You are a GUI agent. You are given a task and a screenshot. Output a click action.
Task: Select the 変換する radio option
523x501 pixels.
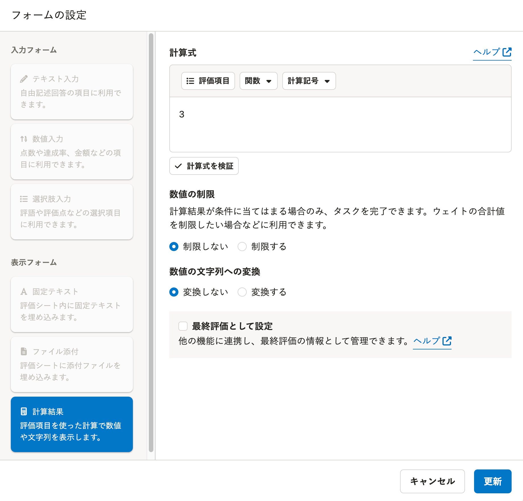click(242, 292)
